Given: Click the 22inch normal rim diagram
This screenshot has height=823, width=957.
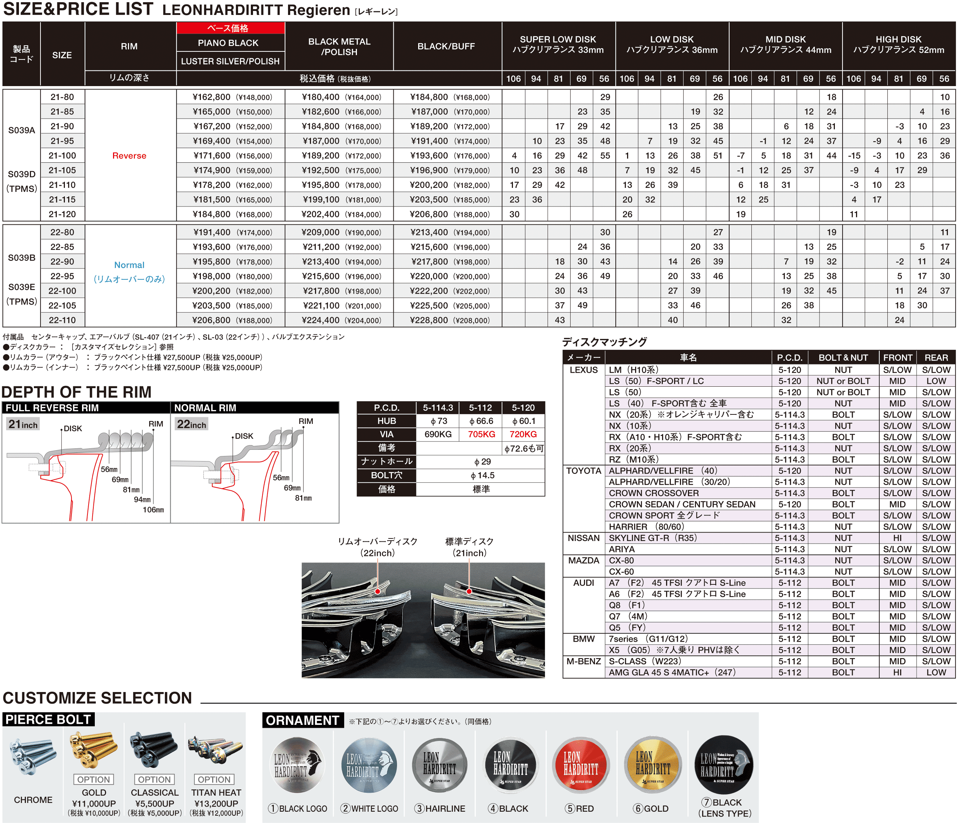Looking at the screenshot, I should (255, 468).
